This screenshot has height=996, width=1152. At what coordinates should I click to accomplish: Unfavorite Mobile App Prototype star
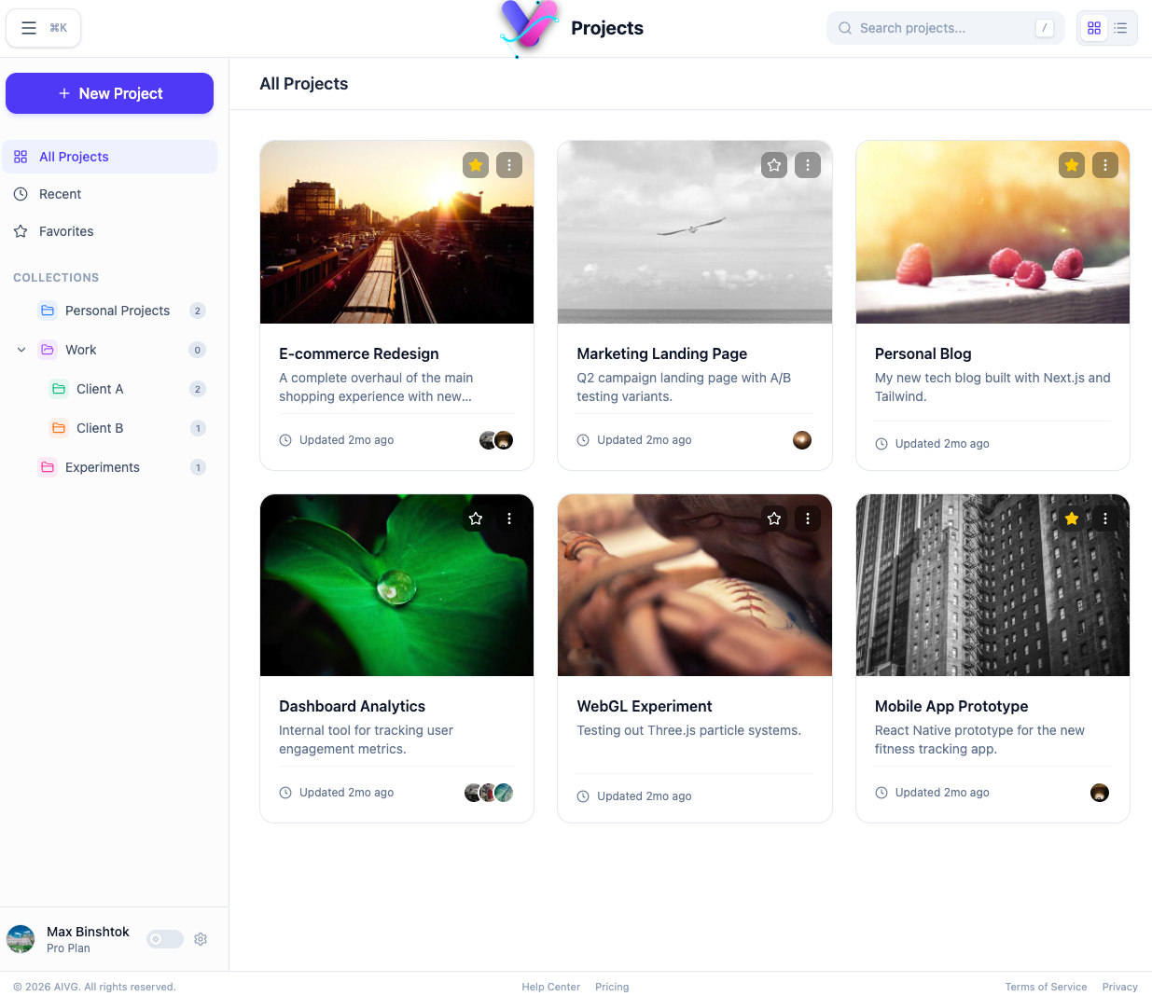[x=1072, y=519]
